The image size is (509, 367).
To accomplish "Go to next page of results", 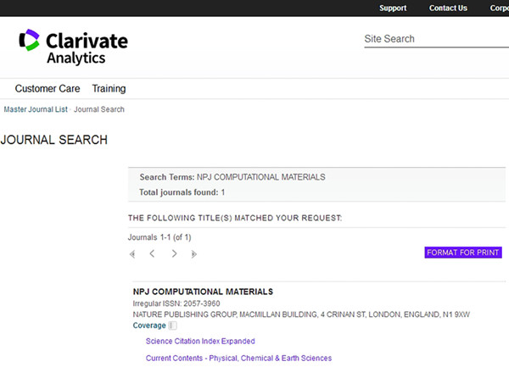I will click(x=174, y=253).
